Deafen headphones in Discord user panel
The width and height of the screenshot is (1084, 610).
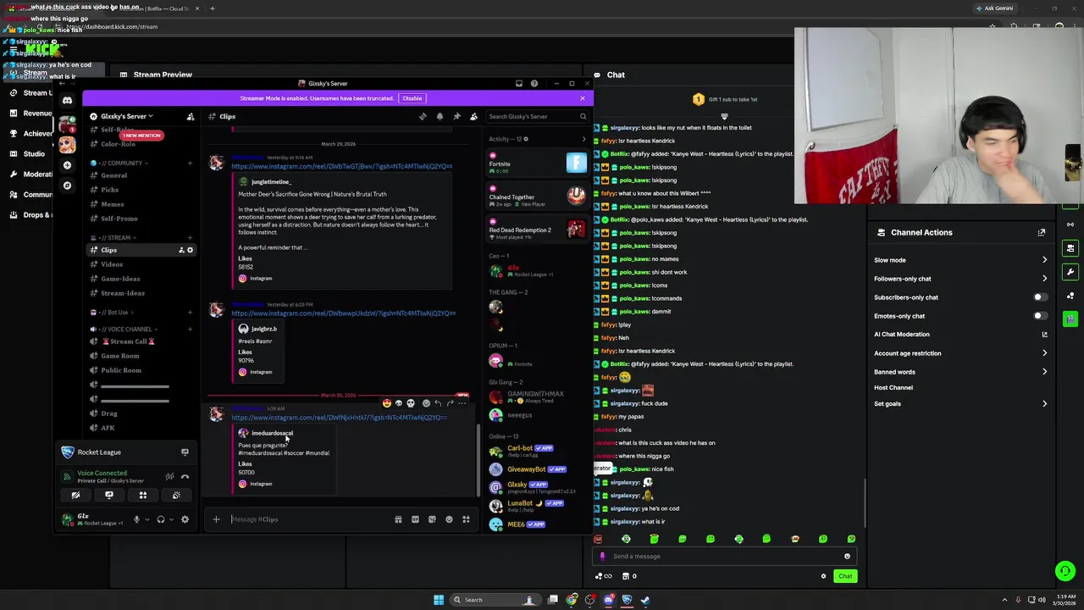[160, 519]
